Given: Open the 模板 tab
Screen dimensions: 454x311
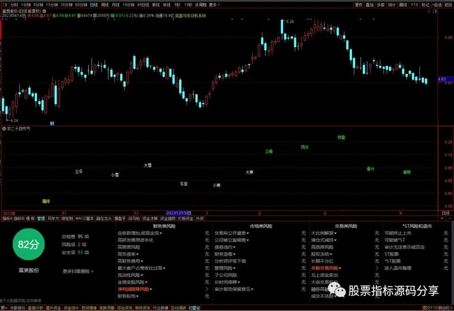Looking at the screenshot, I should (30, 219).
